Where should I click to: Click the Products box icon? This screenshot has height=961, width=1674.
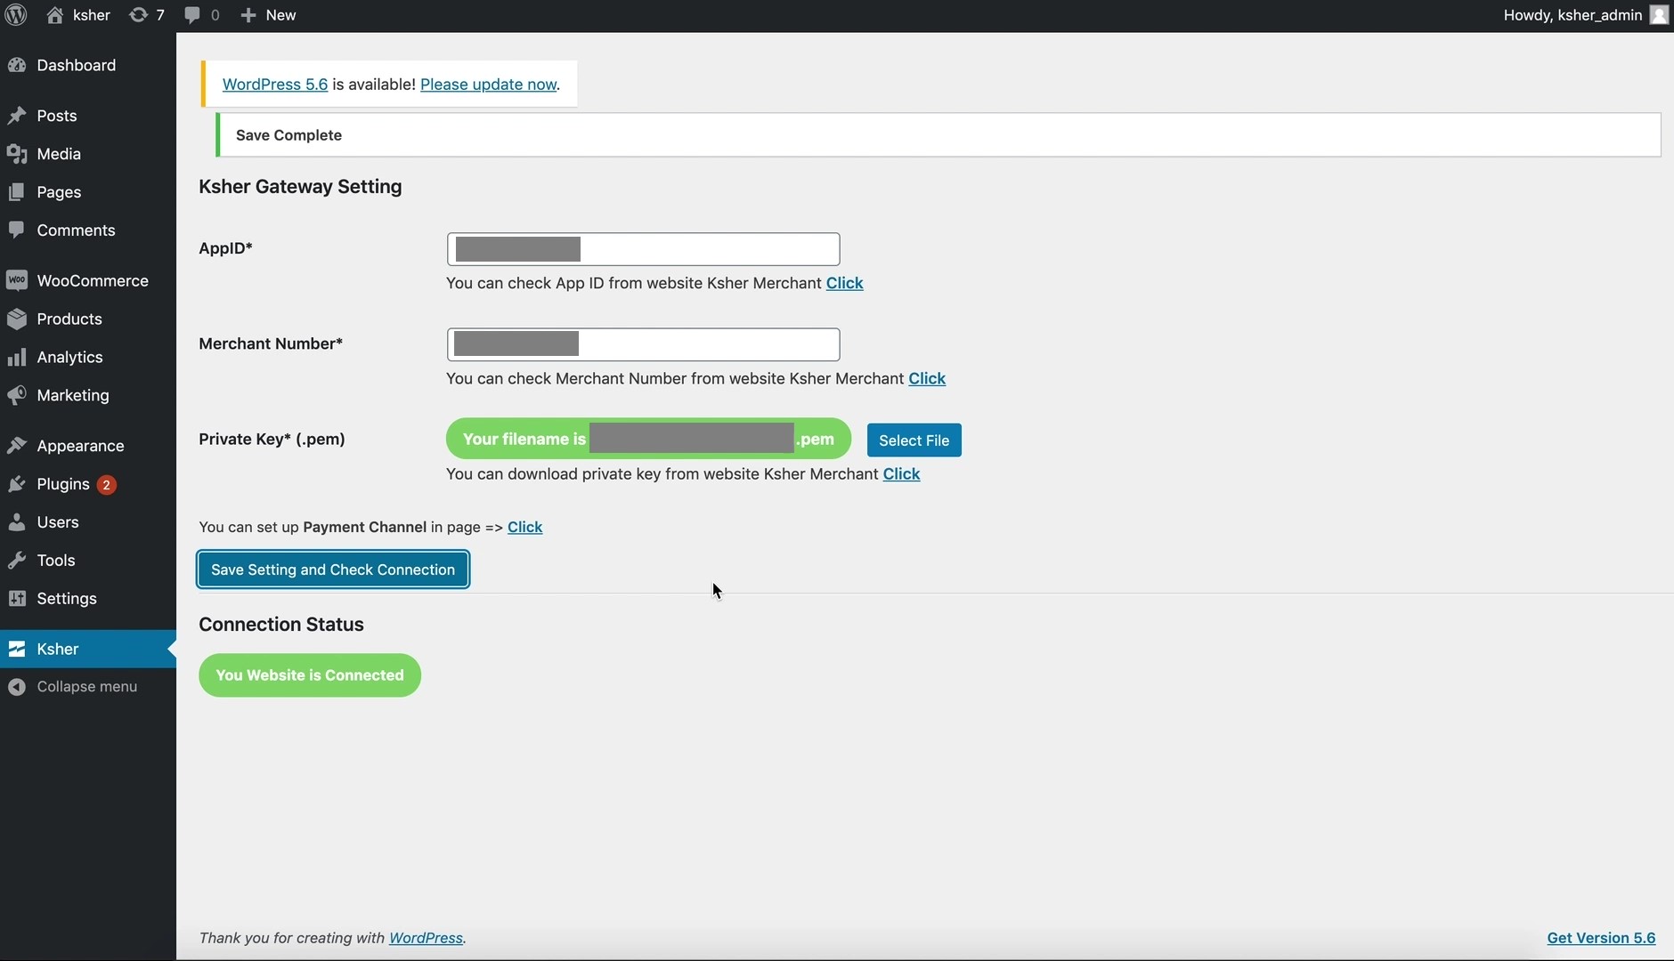tap(17, 319)
